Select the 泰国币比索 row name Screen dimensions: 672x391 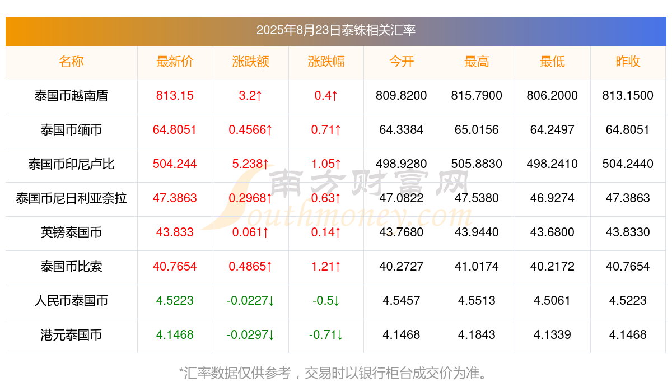71,267
